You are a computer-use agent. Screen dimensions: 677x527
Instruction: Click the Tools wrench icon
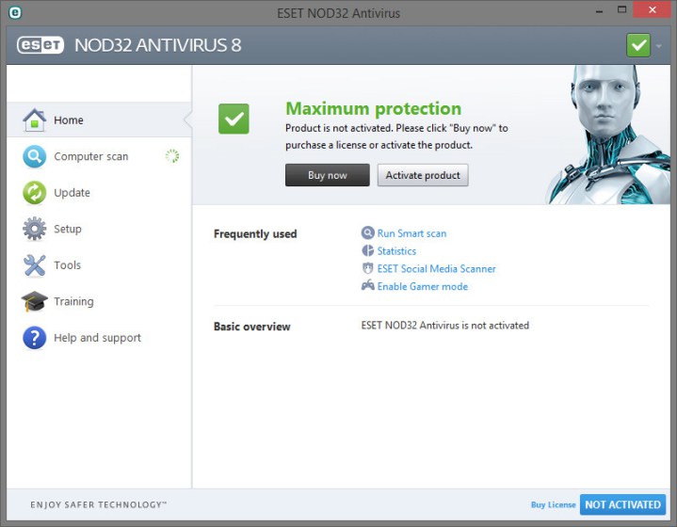35,265
